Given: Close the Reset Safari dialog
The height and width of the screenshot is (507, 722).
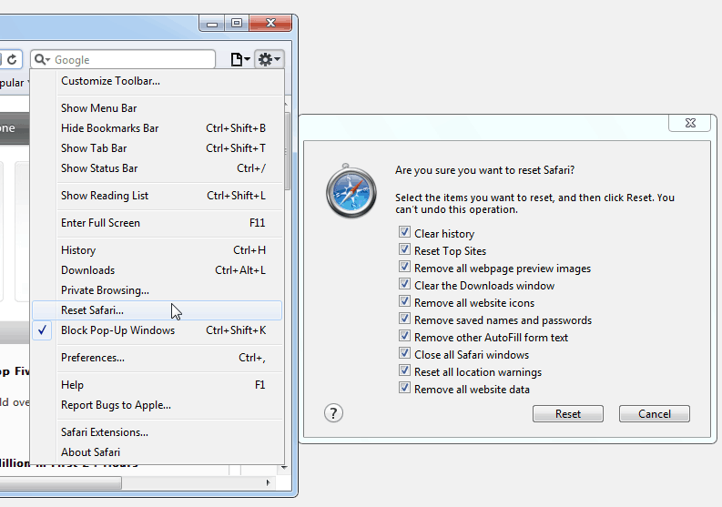Looking at the screenshot, I should click(690, 123).
